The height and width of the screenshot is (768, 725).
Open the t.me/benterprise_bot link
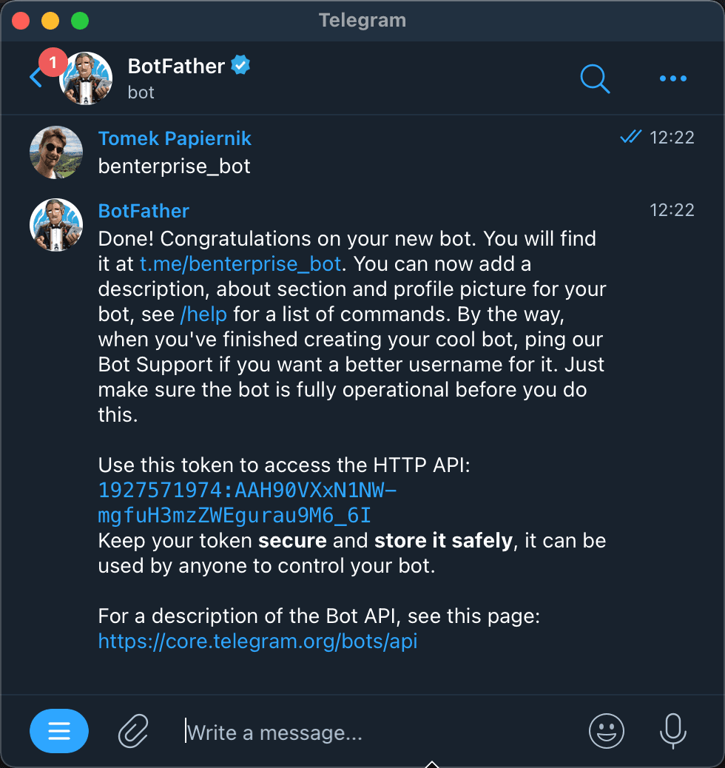[240, 264]
